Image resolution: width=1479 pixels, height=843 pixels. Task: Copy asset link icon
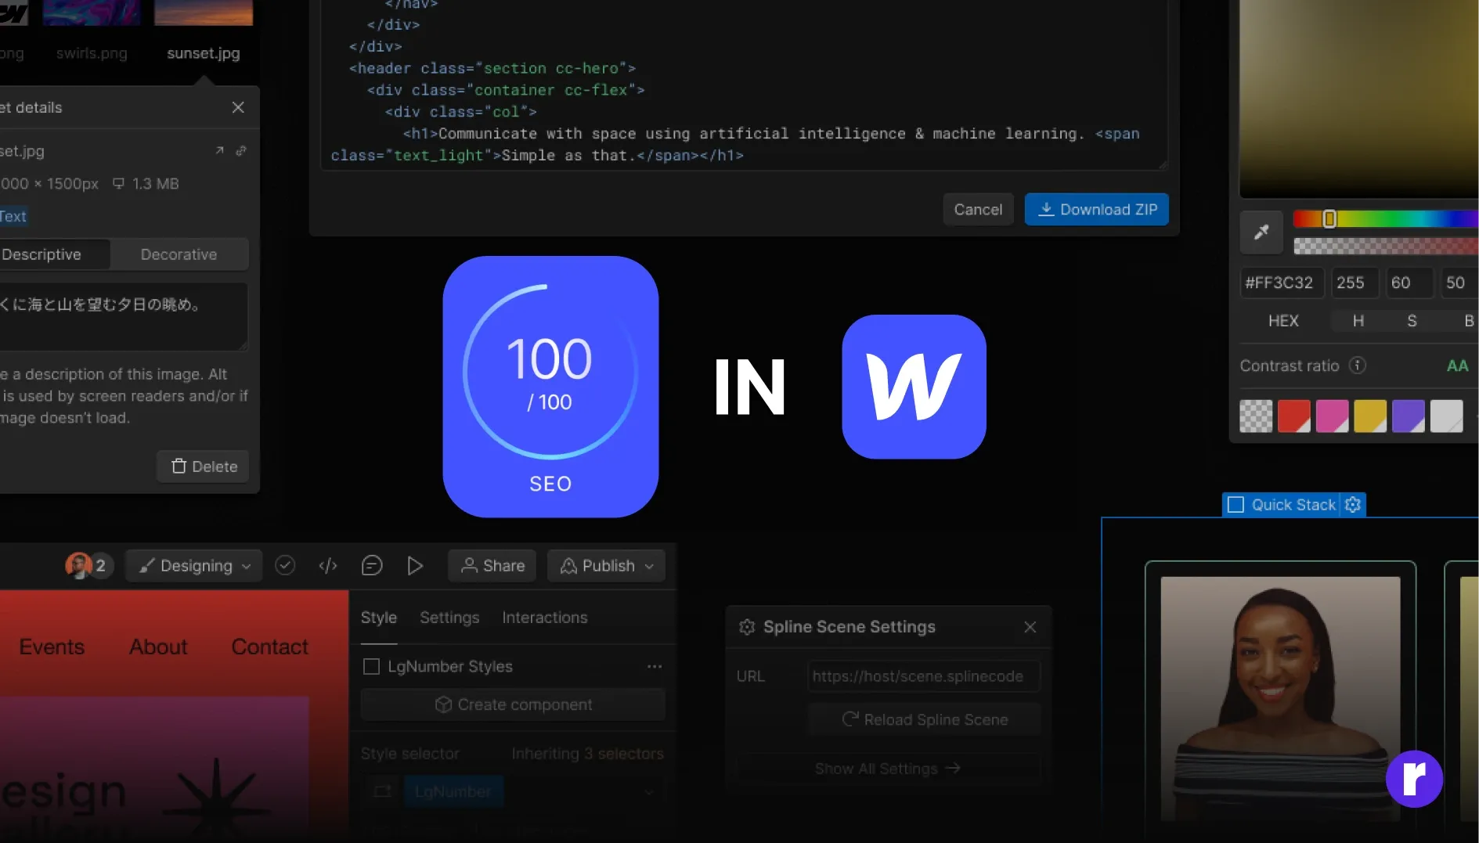click(x=241, y=150)
